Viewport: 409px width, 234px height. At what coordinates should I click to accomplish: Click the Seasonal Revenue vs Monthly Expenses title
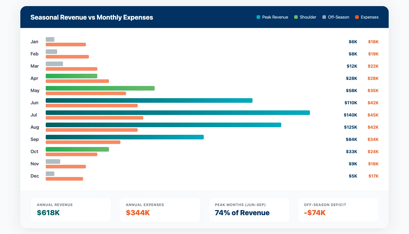(x=92, y=17)
